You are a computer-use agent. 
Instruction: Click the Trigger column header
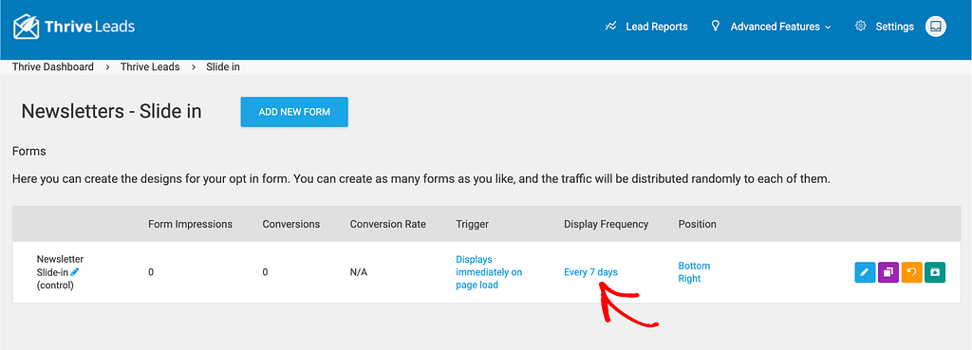pyautogui.click(x=473, y=224)
